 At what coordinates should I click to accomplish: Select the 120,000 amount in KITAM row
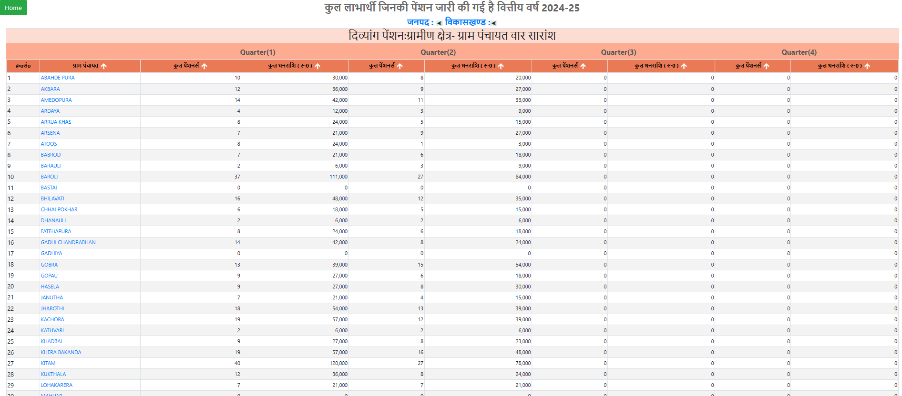click(x=338, y=363)
